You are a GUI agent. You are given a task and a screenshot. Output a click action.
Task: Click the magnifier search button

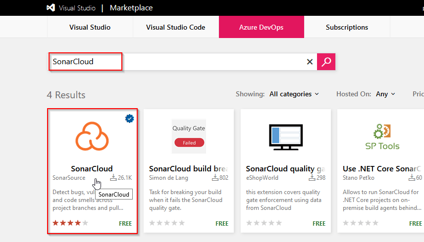[x=326, y=62]
